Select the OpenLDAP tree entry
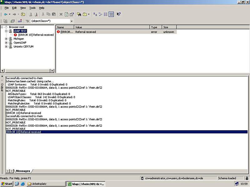 (20, 43)
